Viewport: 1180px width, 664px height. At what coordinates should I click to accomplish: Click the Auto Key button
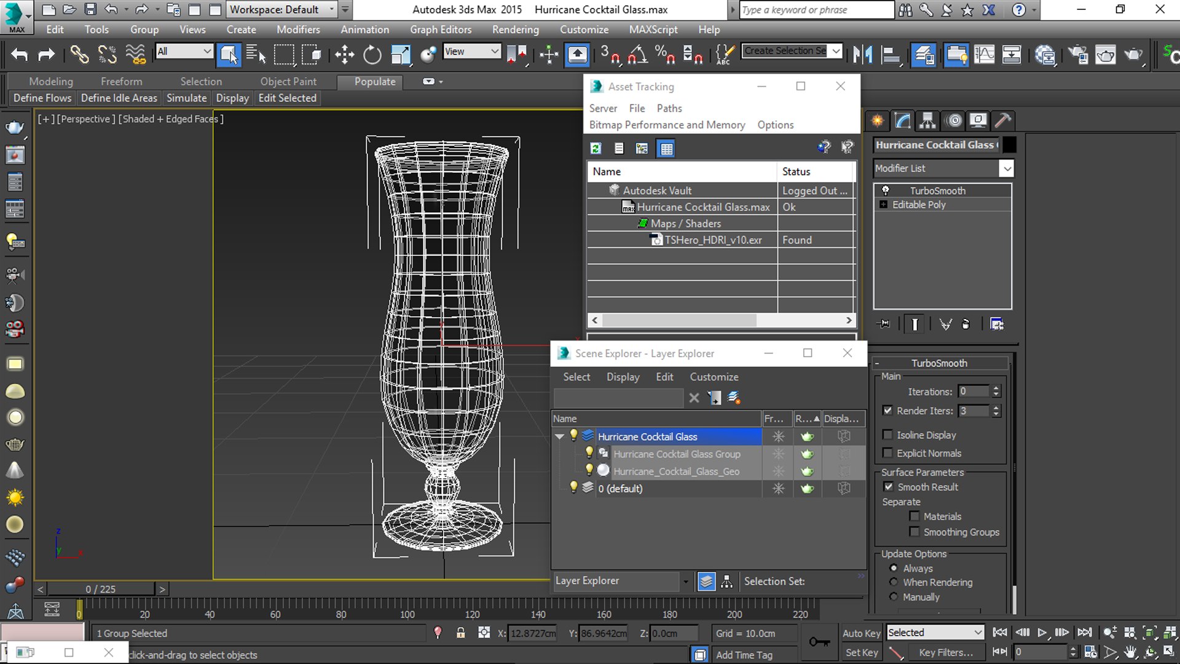coord(861,633)
